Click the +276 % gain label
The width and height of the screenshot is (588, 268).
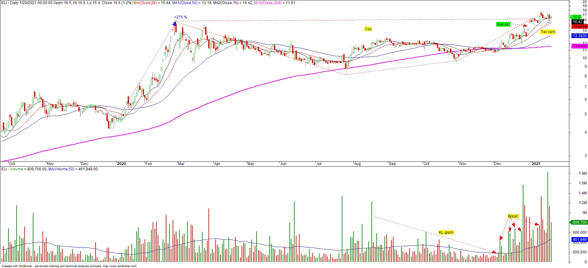point(181,17)
